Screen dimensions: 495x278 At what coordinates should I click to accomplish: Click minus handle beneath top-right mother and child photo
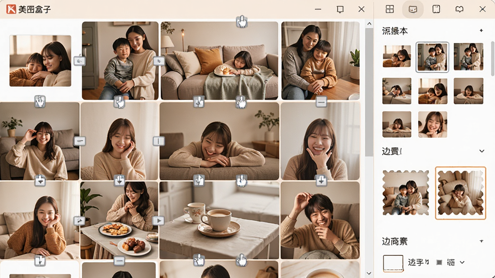(321, 102)
